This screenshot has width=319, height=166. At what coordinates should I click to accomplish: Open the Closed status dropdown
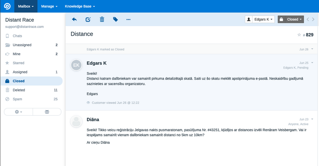click(x=295, y=19)
